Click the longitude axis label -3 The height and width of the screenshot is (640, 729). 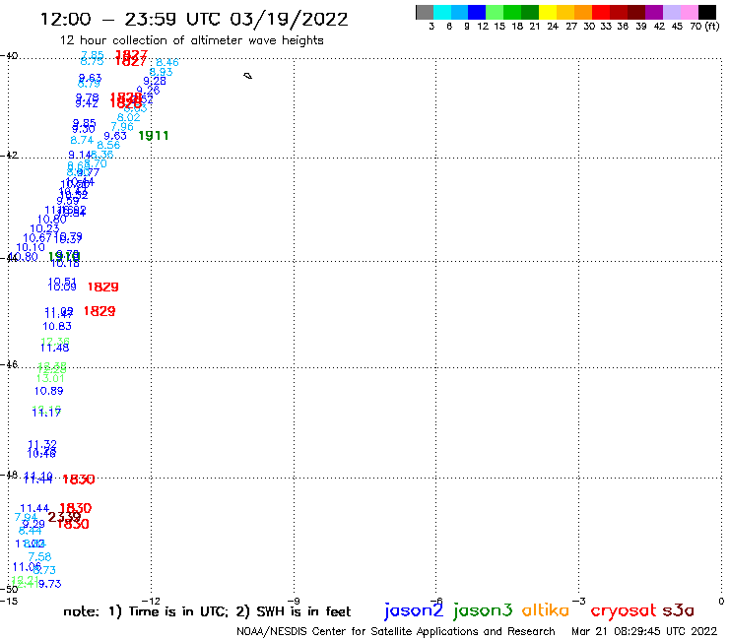coord(579,601)
